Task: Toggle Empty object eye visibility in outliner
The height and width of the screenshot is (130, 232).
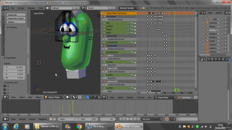Action: tap(219, 26)
